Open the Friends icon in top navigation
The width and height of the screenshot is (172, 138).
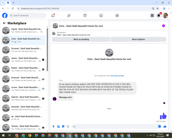point(69,16)
